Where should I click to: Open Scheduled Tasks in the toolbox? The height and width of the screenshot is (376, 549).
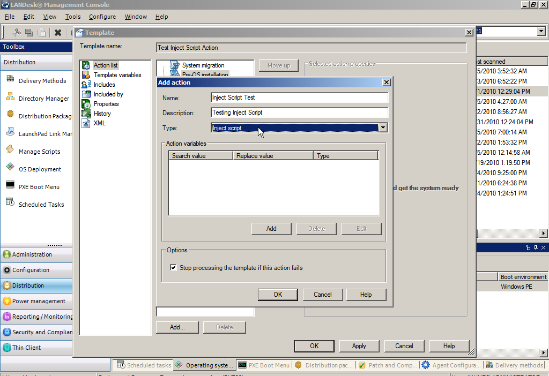click(x=10, y=204)
